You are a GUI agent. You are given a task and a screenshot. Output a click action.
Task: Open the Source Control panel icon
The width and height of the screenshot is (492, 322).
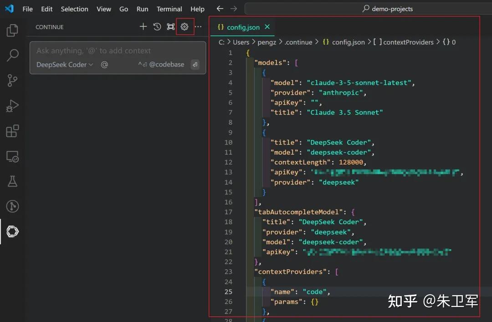pos(12,80)
